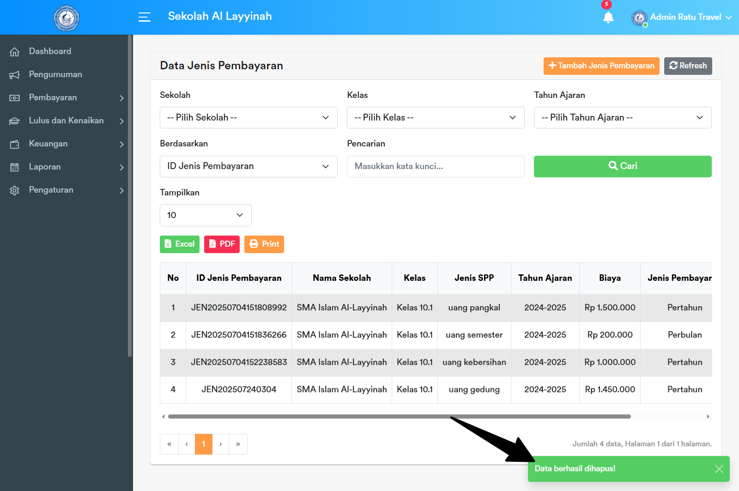Expand the Laporan sidebar menu

coord(67,167)
